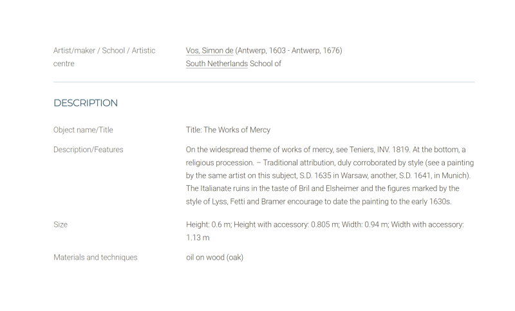This screenshot has height=311, width=515.
Task: Open the Vos, Simon de artist link
Action: [210, 51]
